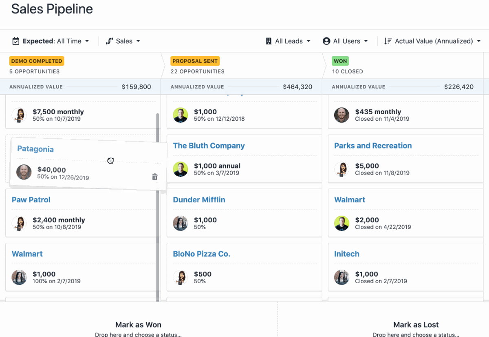The width and height of the screenshot is (489, 337).
Task: Click the 22 Opportunities count
Action: (x=198, y=71)
